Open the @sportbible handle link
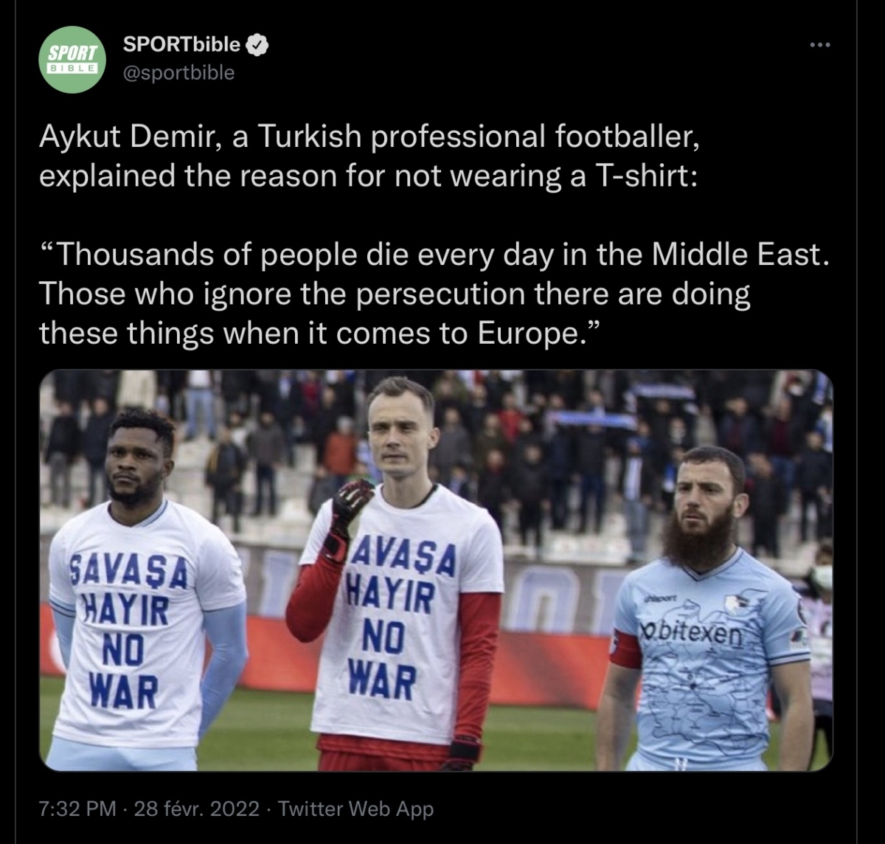The height and width of the screenshot is (844, 885). [178, 72]
